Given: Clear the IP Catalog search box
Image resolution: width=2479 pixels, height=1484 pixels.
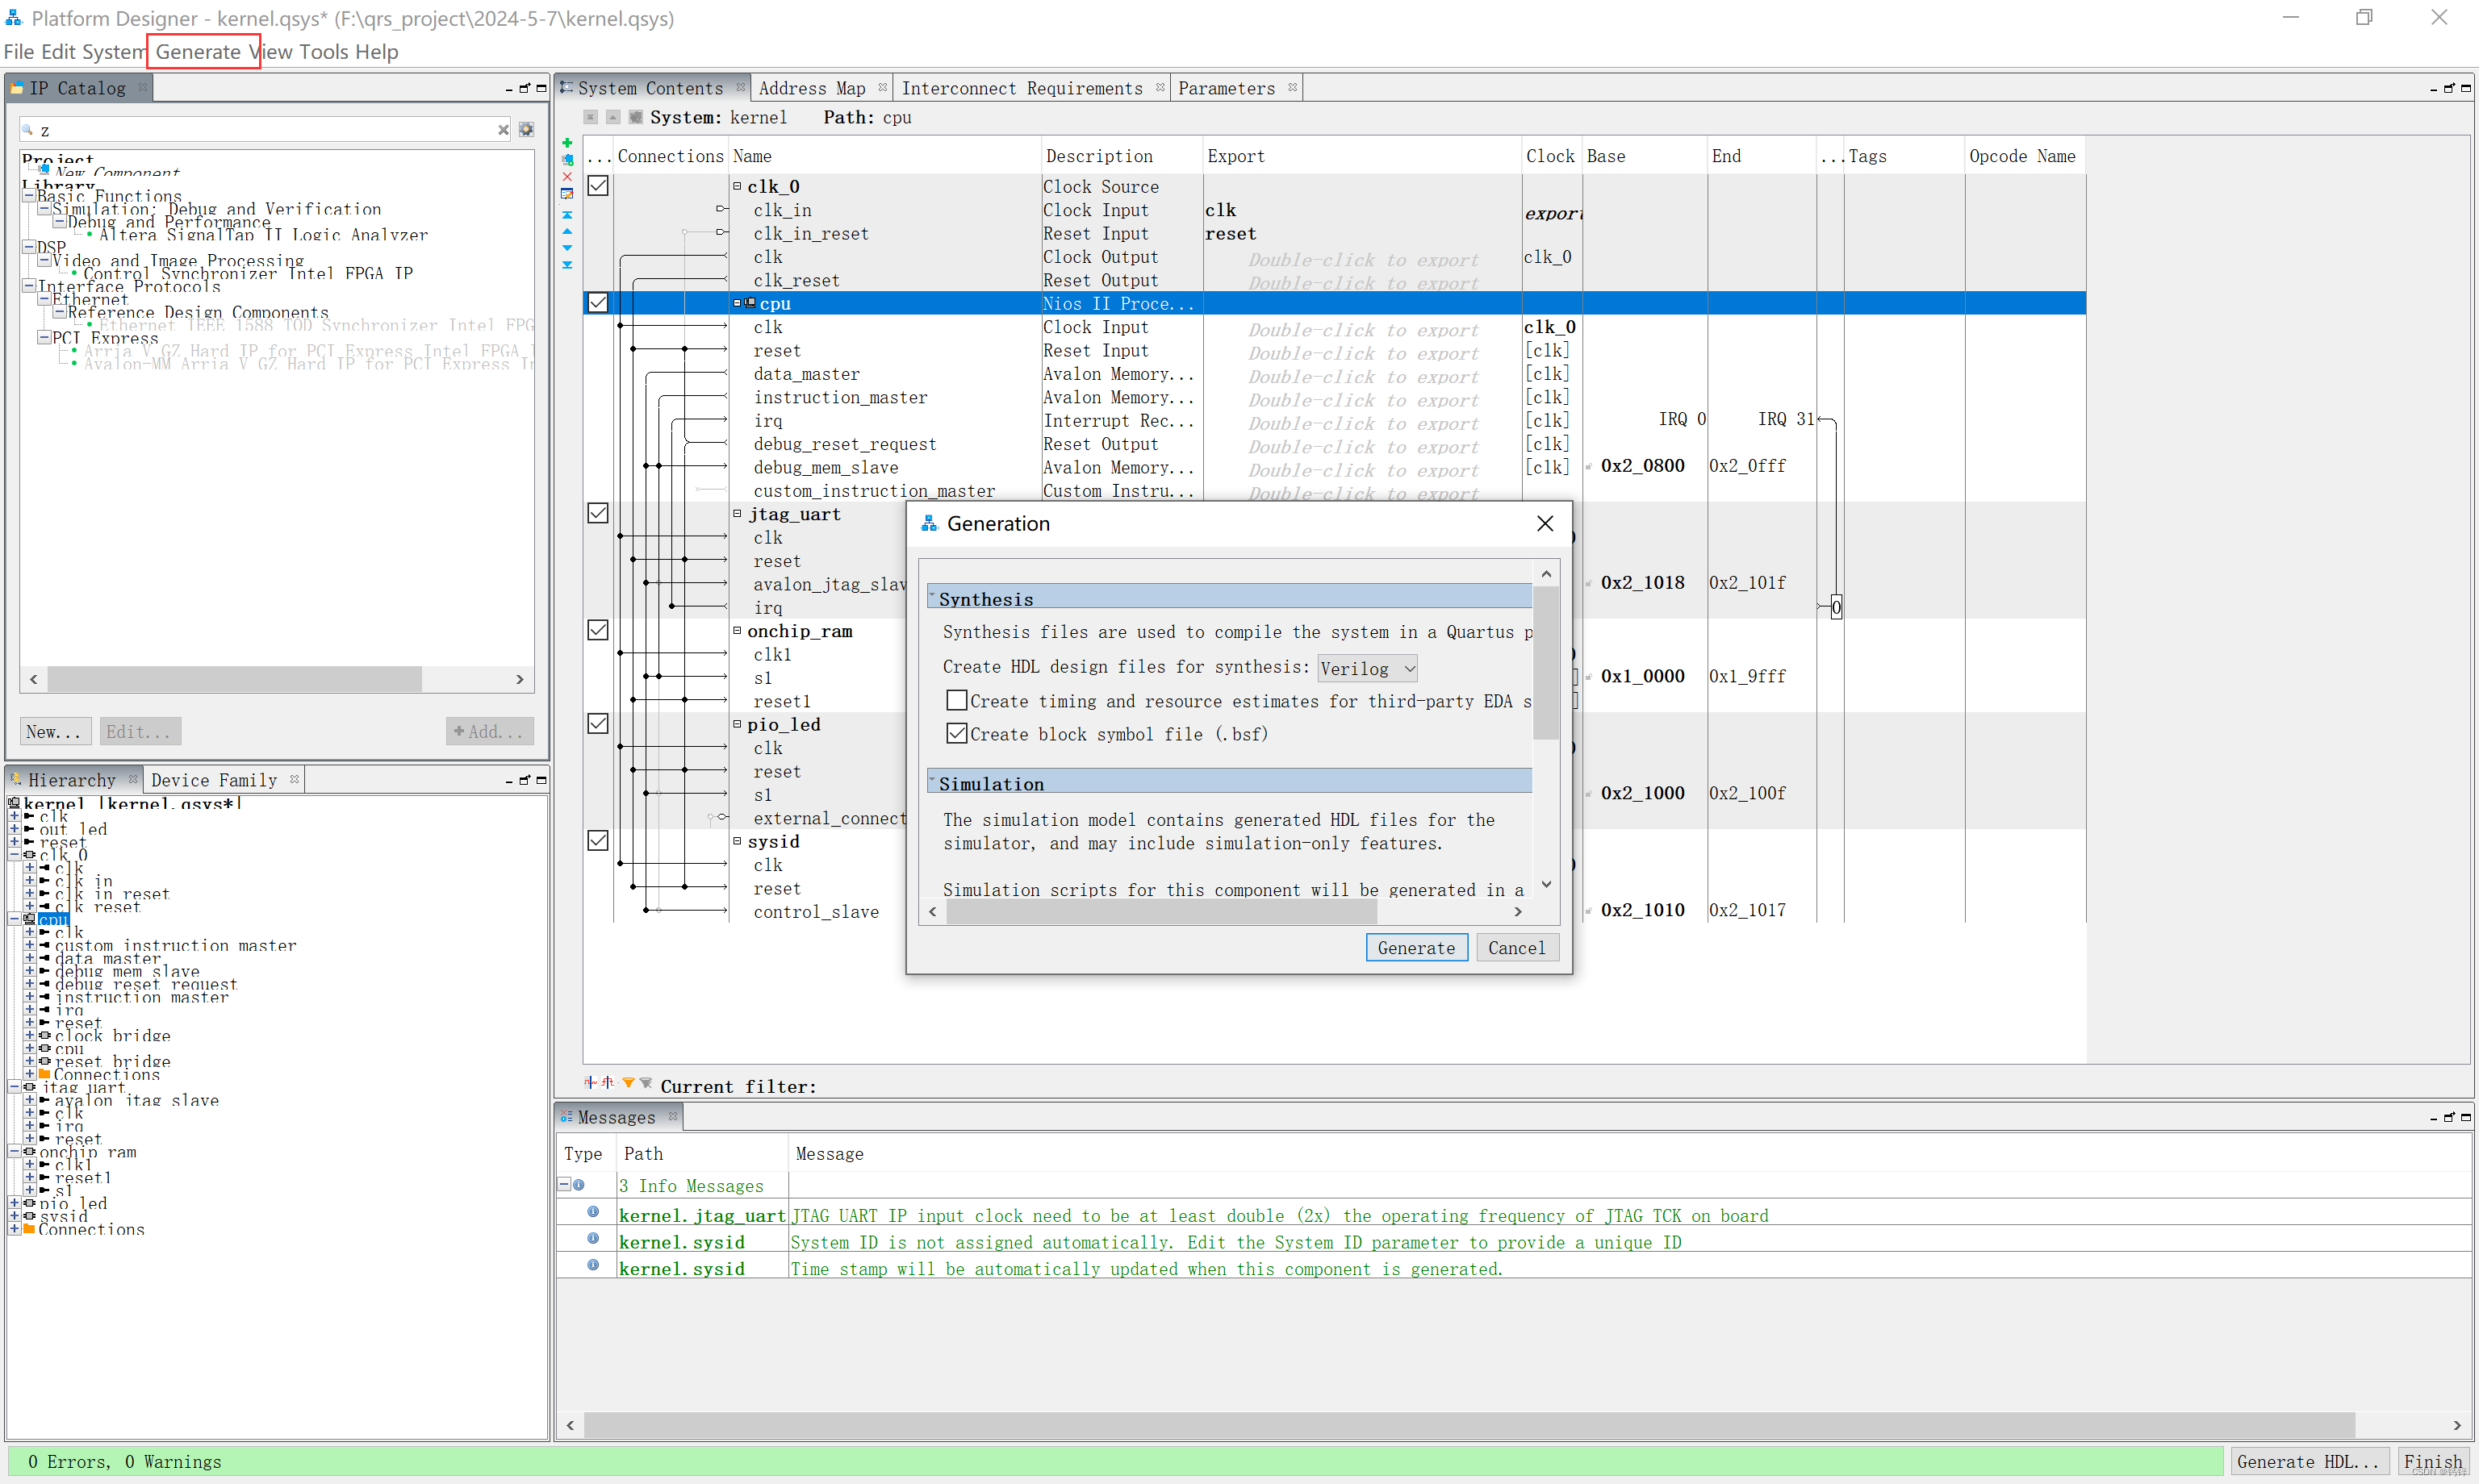Looking at the screenshot, I should [x=504, y=129].
